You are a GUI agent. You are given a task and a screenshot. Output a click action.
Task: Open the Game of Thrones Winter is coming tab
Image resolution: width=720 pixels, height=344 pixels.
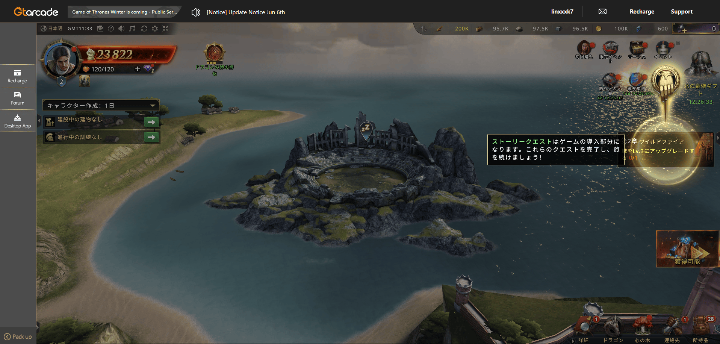(x=124, y=12)
